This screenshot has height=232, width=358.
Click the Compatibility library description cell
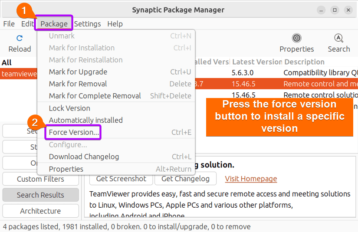coord(320,73)
